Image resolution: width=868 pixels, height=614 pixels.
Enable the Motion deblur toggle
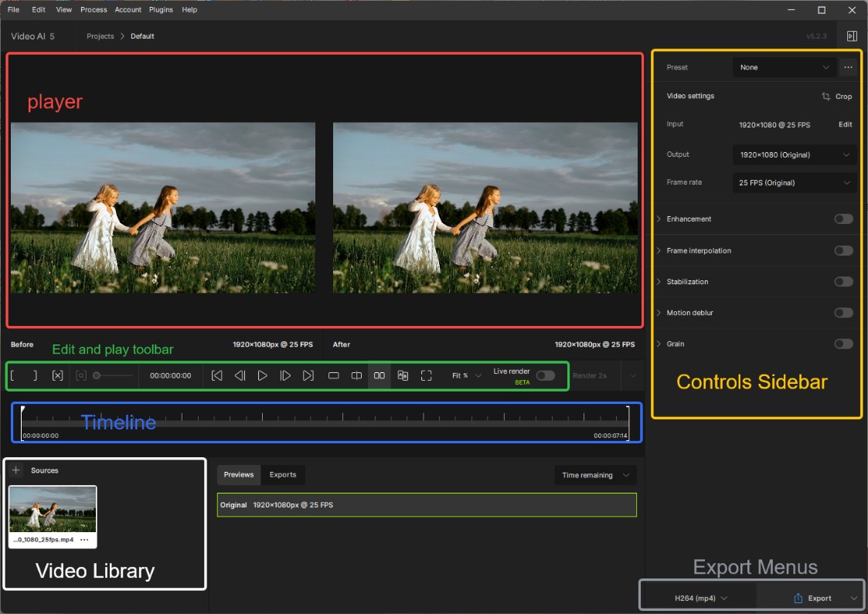(x=843, y=313)
